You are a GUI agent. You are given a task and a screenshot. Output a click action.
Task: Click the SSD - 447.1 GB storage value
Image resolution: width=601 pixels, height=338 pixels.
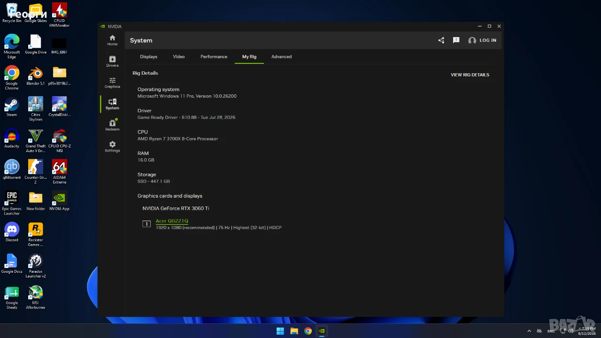coord(154,181)
